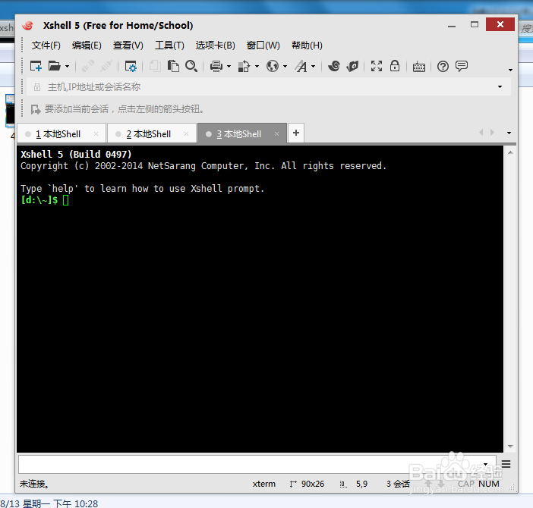This screenshot has height=508, width=533.
Task: Expand the toolbar options arrow
Action: coord(510,70)
